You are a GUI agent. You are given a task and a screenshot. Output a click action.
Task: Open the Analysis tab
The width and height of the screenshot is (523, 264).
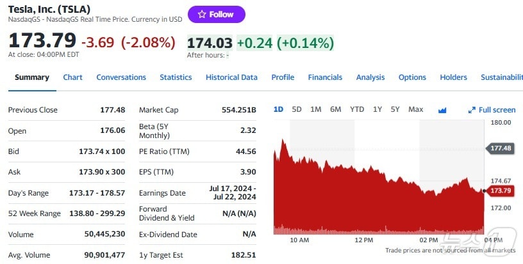pos(370,77)
